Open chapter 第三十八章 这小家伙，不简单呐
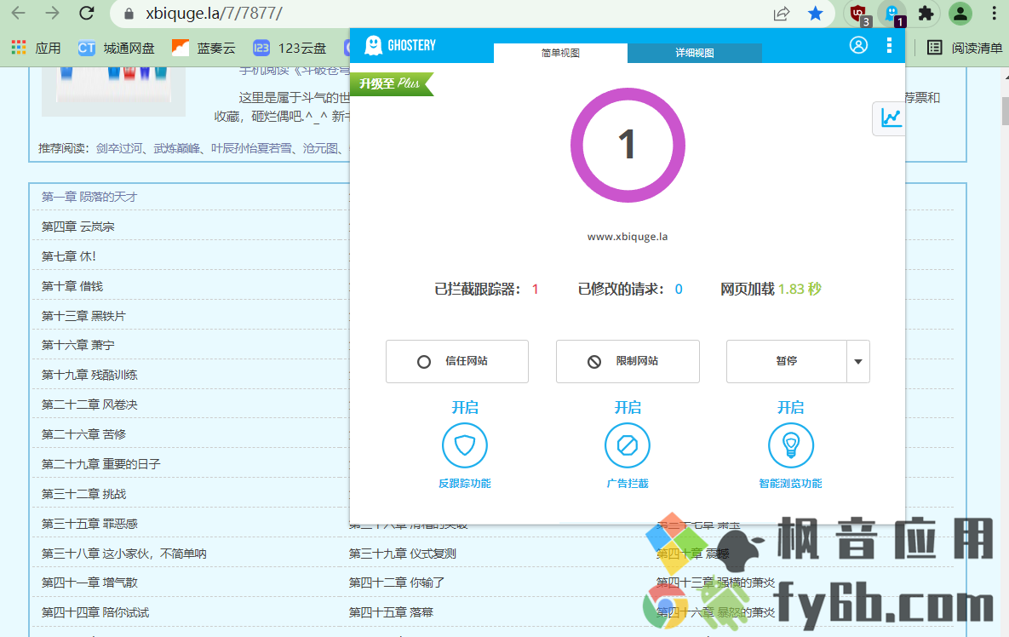The image size is (1009, 637). pos(124,554)
